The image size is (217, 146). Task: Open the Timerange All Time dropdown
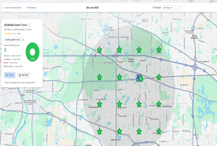click(168, 8)
